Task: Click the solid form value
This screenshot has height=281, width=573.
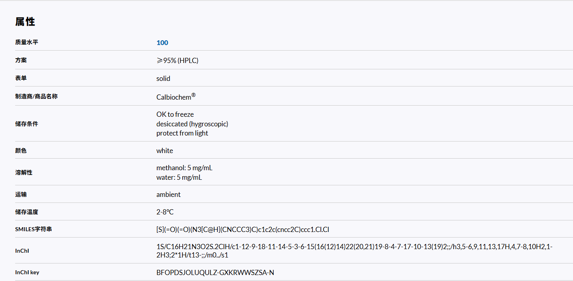Action: tap(163, 79)
